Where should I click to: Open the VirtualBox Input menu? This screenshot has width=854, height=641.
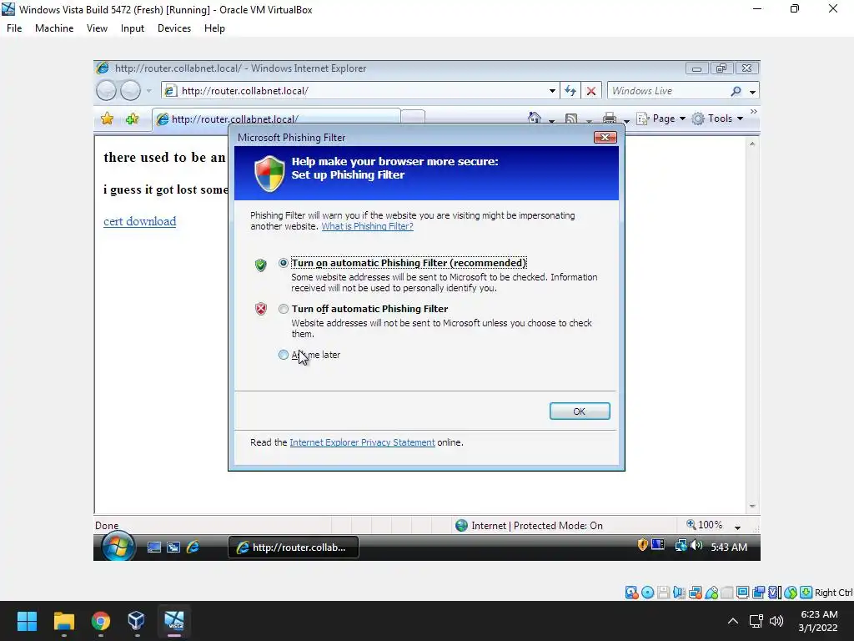[133, 28]
